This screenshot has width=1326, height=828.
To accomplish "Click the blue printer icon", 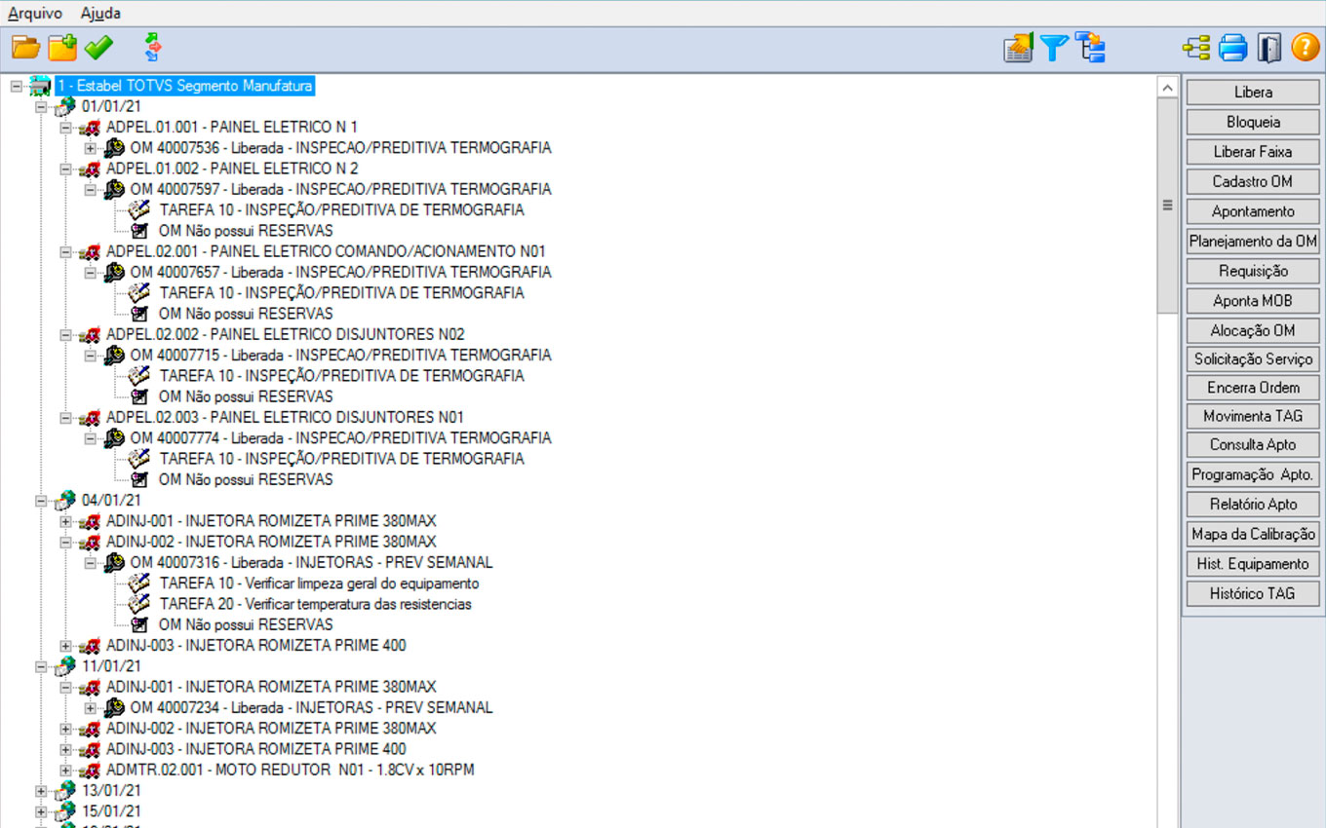I will point(1233,47).
